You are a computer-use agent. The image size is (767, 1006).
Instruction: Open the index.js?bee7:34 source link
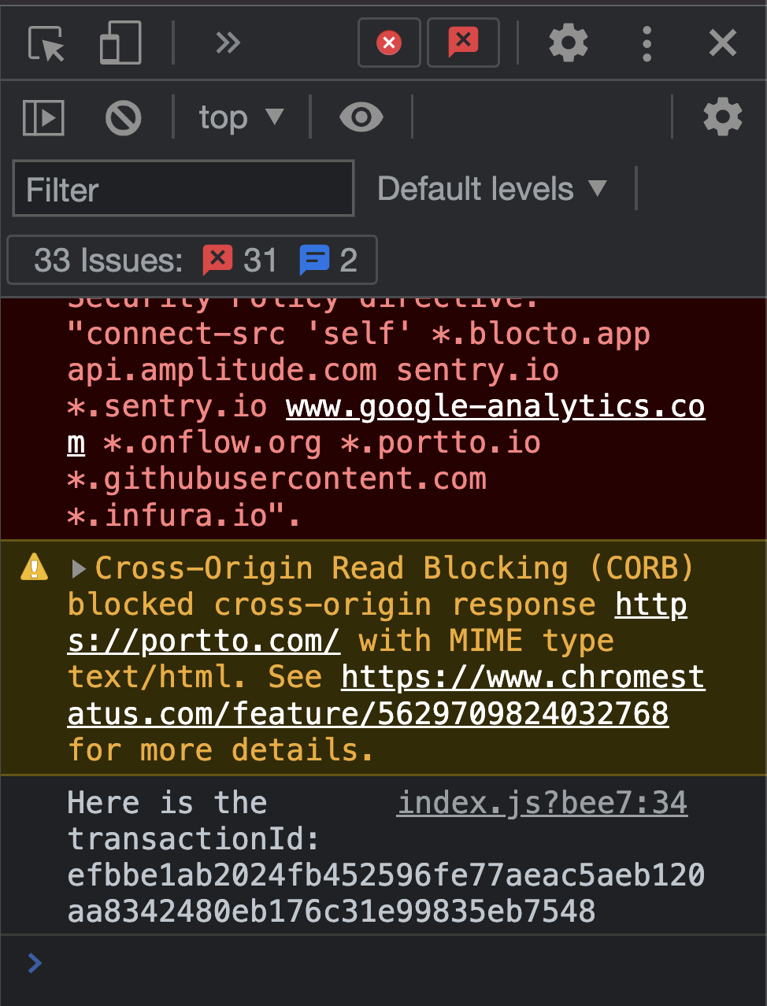542,803
